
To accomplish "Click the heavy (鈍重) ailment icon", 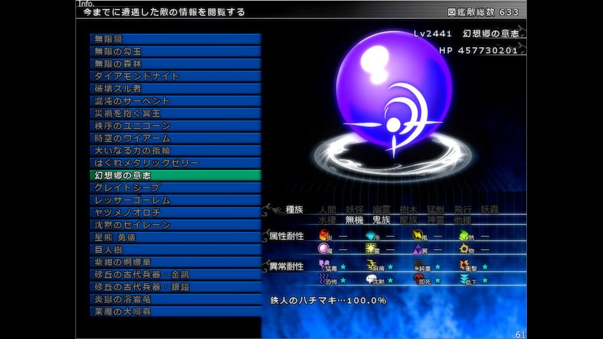I will pos(418,265).
